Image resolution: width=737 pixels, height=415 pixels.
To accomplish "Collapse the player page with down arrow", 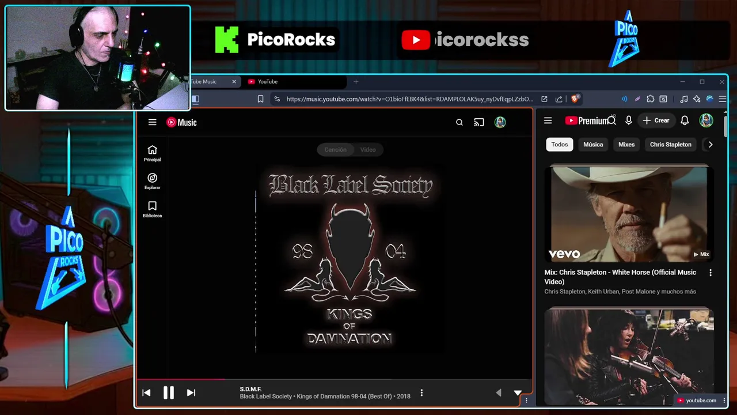I will pyautogui.click(x=518, y=393).
